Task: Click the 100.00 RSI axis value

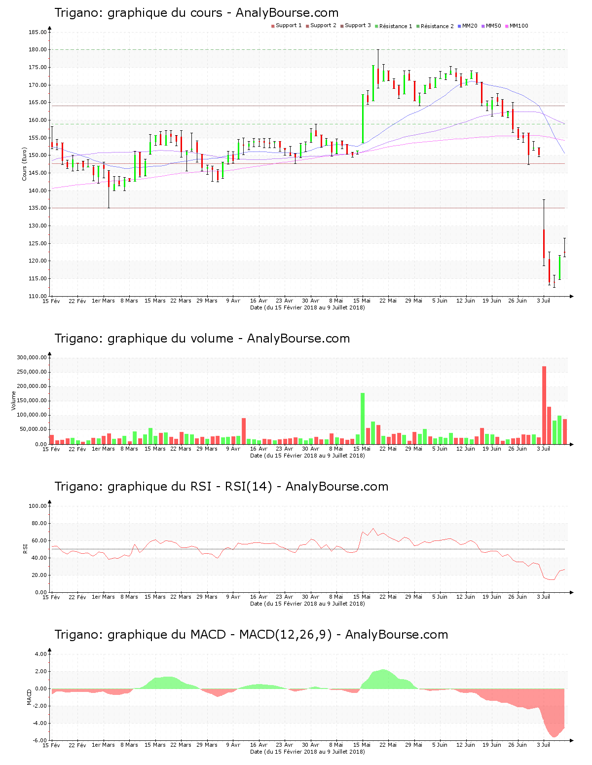Action: click(37, 506)
